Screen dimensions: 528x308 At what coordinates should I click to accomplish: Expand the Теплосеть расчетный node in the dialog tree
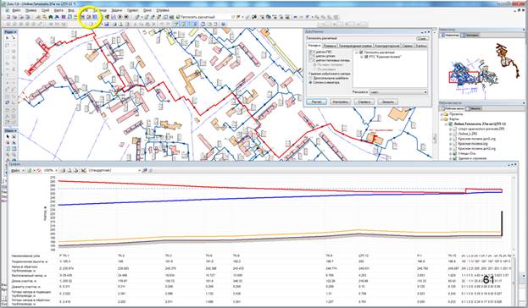pyautogui.click(x=357, y=52)
